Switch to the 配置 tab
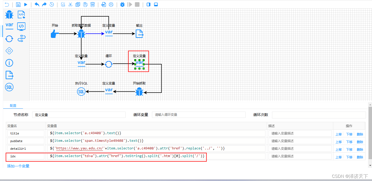This screenshot has height=181, width=372. tap(13, 106)
